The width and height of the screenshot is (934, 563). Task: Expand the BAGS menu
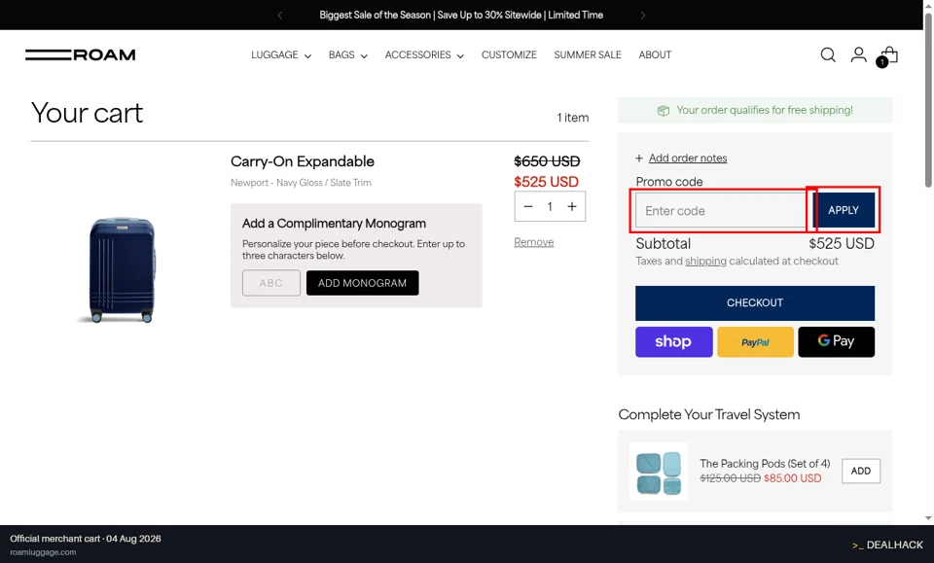[x=348, y=54]
